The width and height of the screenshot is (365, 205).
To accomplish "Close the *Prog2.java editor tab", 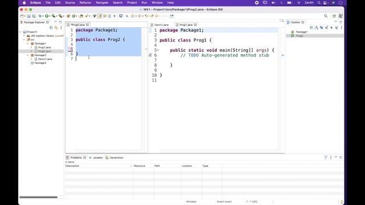I will coord(87,24).
